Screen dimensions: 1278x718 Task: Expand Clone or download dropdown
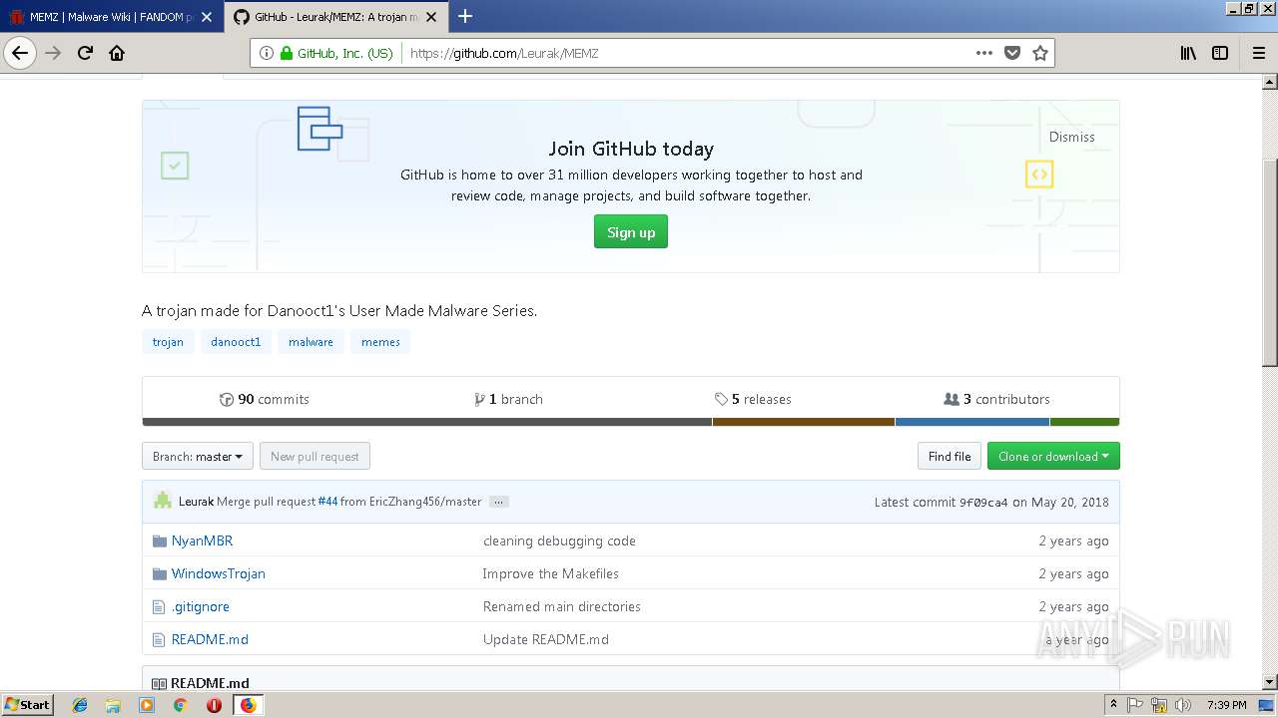point(1053,457)
